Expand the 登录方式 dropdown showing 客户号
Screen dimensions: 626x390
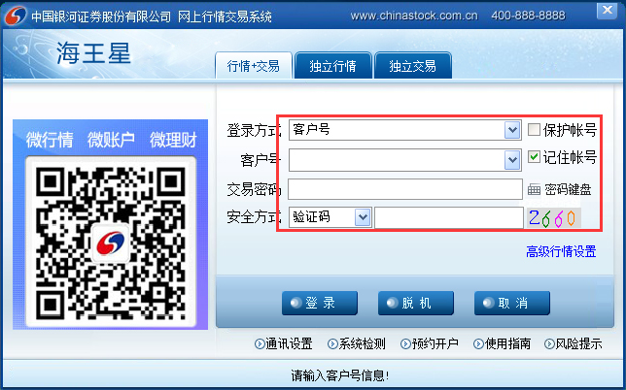coord(512,130)
